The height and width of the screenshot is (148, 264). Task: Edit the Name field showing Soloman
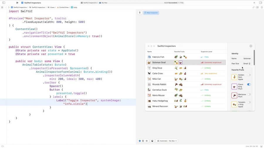247,58
